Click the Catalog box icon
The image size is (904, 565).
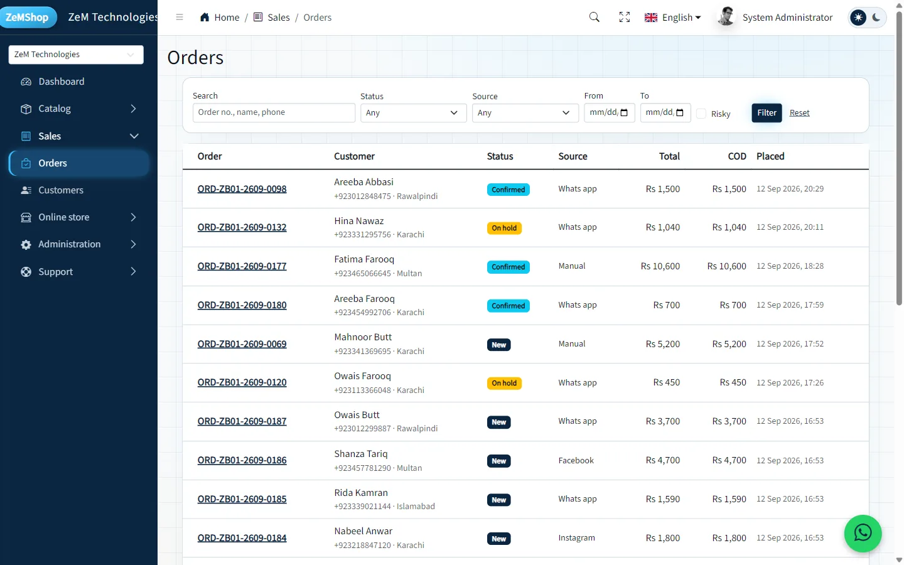coord(26,109)
